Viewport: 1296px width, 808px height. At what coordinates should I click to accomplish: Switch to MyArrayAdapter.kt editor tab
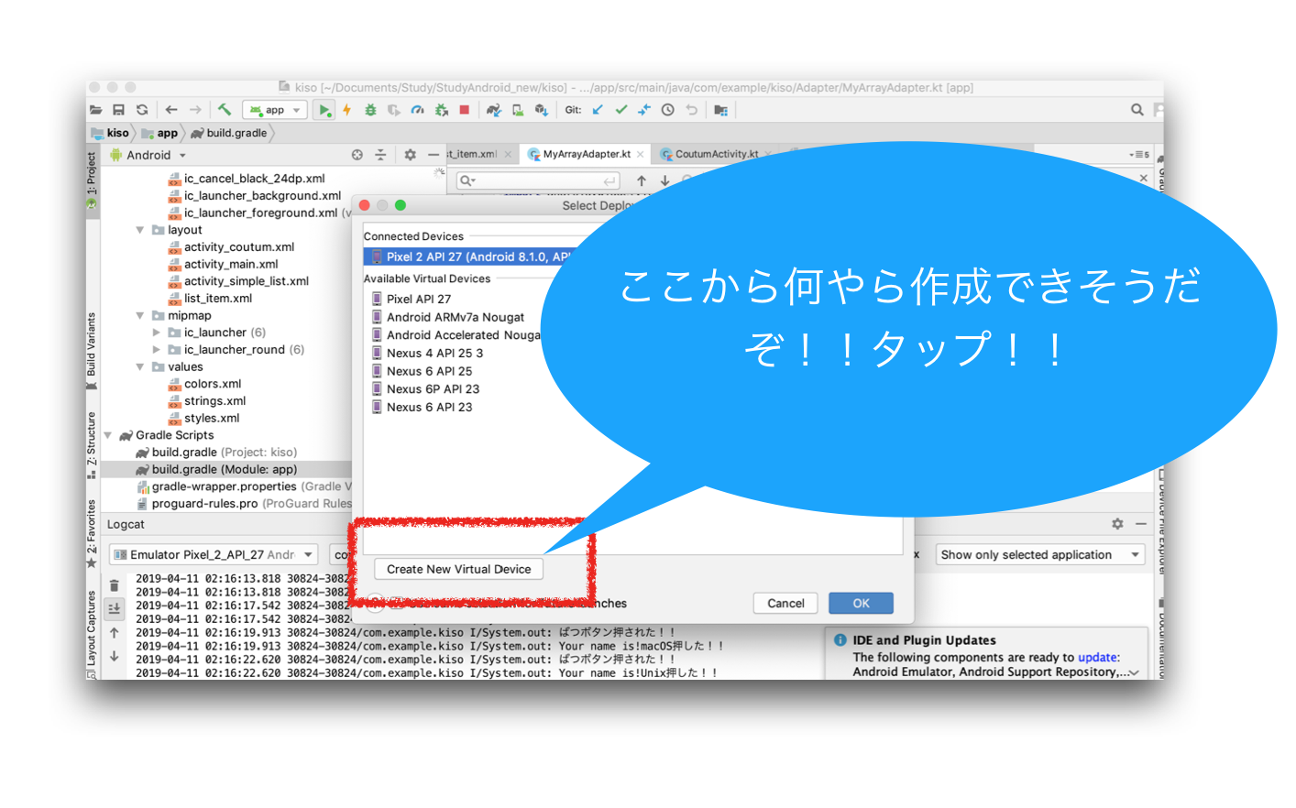tap(586, 154)
